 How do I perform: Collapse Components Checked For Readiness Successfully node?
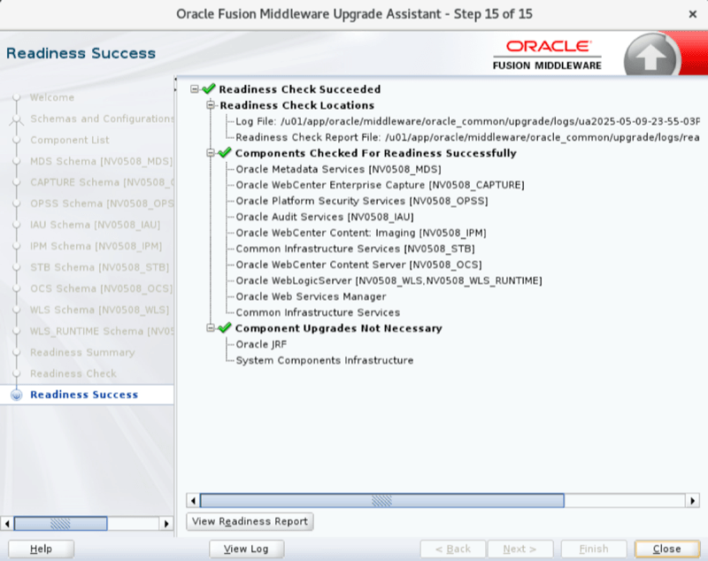(x=211, y=153)
